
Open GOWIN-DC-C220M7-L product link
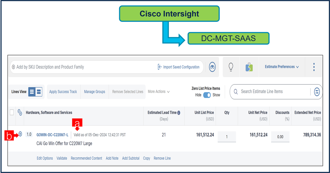point(52,135)
